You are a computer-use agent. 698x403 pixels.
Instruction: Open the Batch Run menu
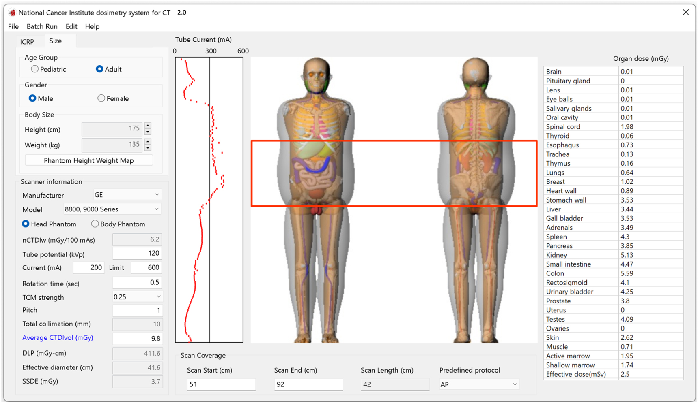click(42, 26)
